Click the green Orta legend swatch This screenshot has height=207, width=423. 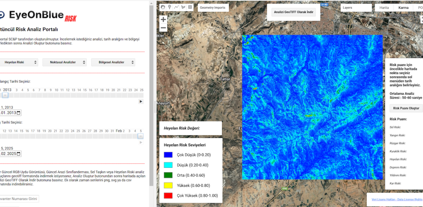pyautogui.click(x=168, y=175)
